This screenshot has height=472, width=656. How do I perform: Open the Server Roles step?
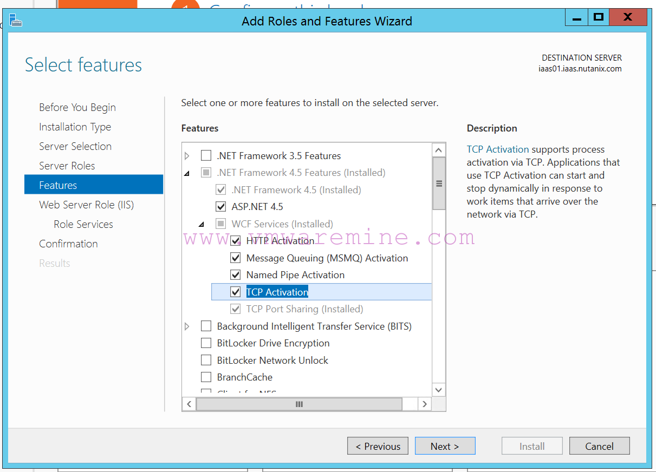[67, 166]
